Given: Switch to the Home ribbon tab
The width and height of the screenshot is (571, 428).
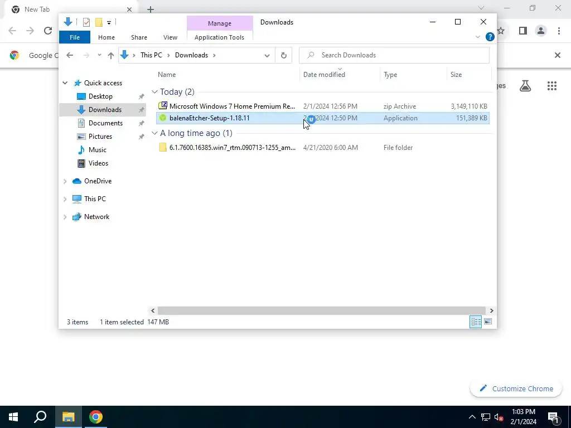Looking at the screenshot, I should click(107, 37).
